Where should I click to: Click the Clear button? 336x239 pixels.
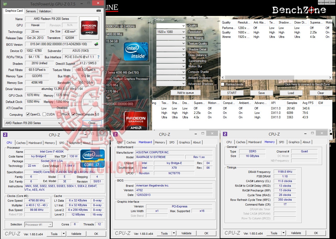point(321,93)
